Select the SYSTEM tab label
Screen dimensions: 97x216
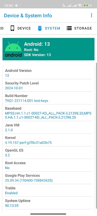[x=53, y=28]
